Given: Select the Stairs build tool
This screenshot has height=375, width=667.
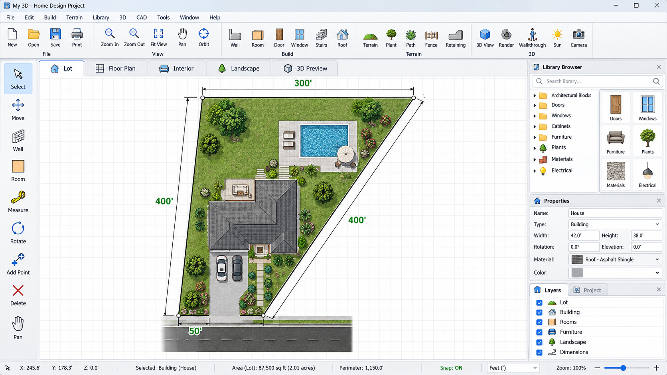Looking at the screenshot, I should tap(321, 38).
